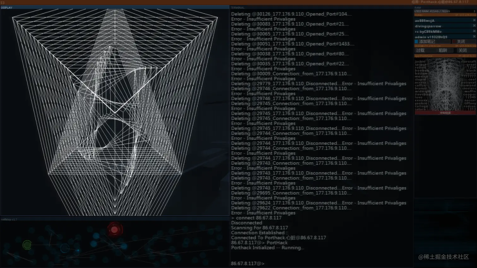Click the Deleting @29622_Connection line
Viewport: 477px width, 268px height.
coord(291,208)
